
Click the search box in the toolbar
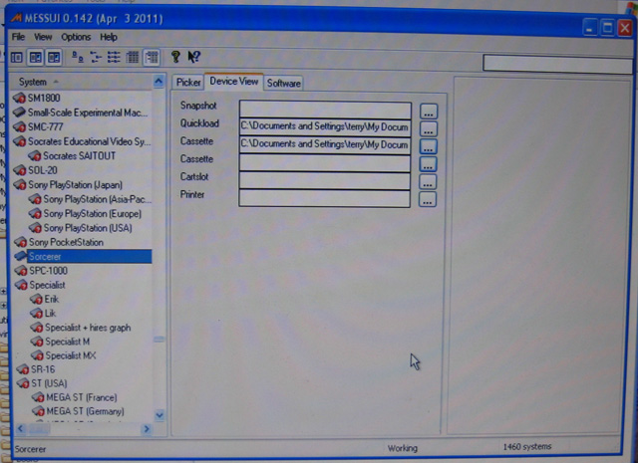click(x=557, y=64)
